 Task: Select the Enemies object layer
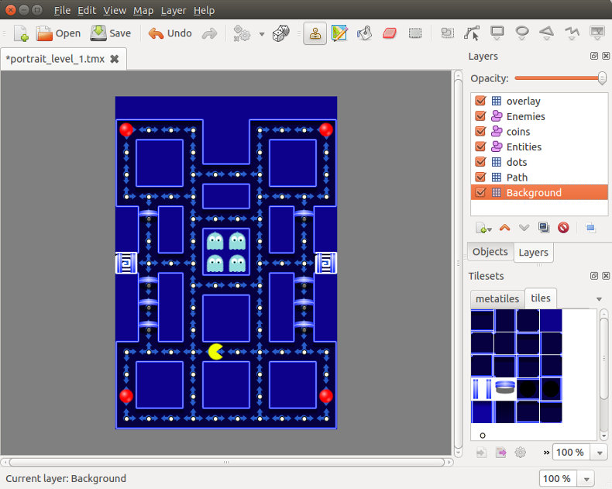tap(539, 116)
